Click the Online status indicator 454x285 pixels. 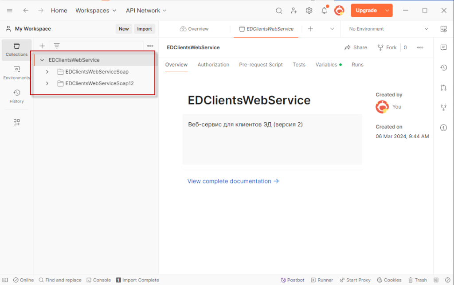(x=23, y=280)
